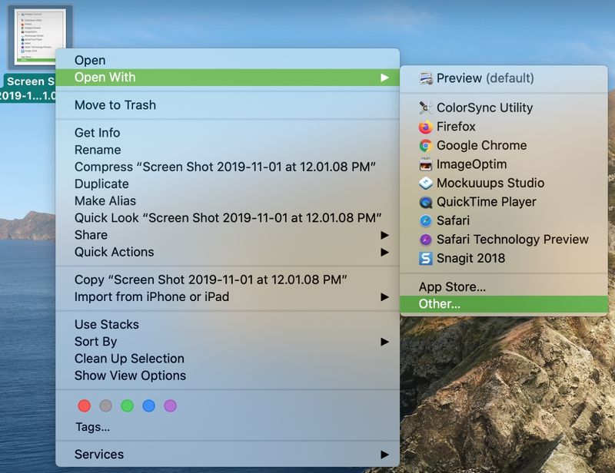Click the ImageOptim icon
This screenshot has height=473, width=615.
pyautogui.click(x=426, y=164)
